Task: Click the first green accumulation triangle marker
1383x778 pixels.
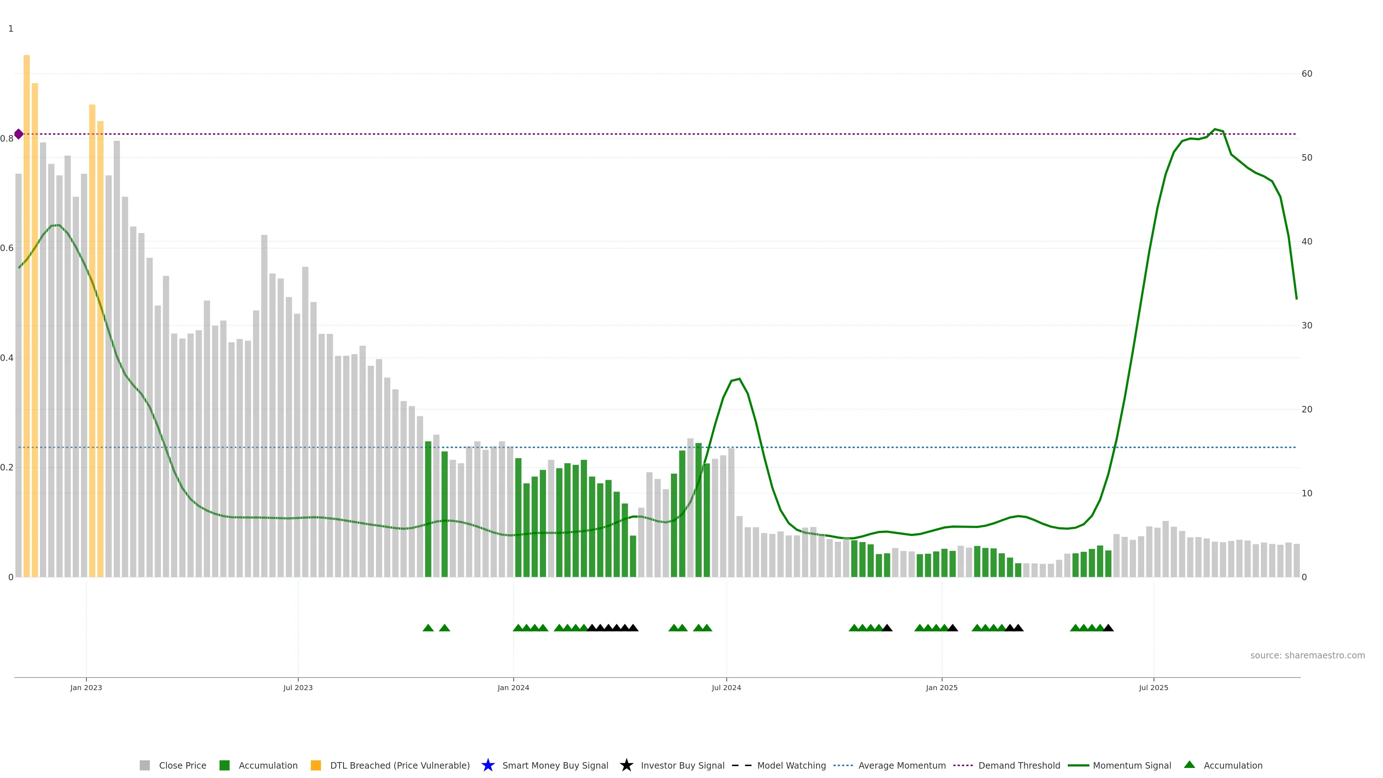Action: click(x=428, y=628)
